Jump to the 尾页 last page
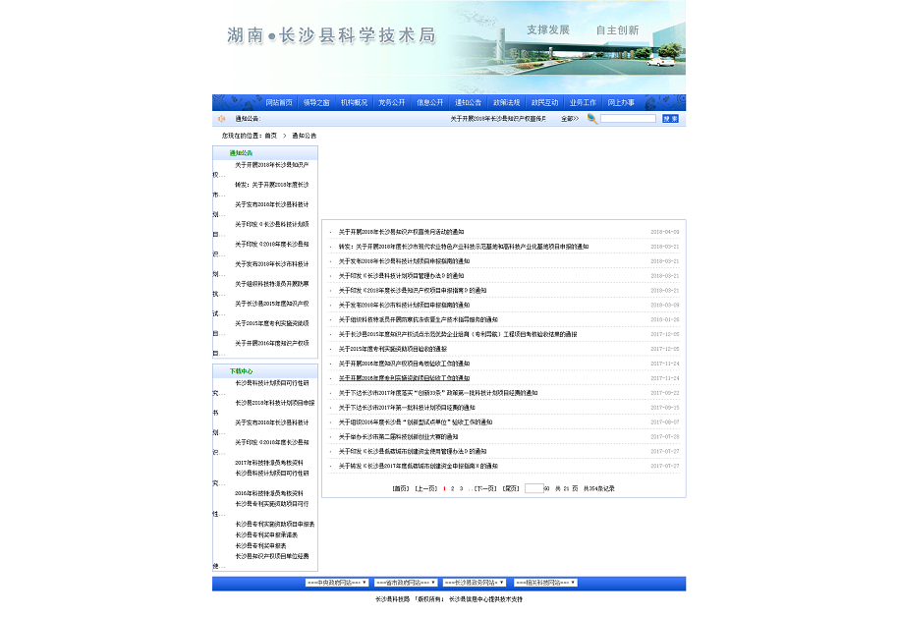The width and height of the screenshot is (898, 617). 510,488
